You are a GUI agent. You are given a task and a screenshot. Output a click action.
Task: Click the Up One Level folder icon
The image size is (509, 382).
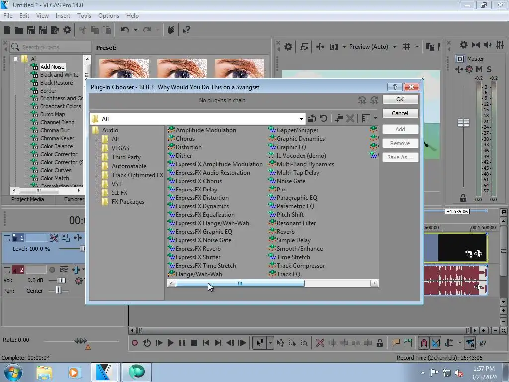coord(312,118)
